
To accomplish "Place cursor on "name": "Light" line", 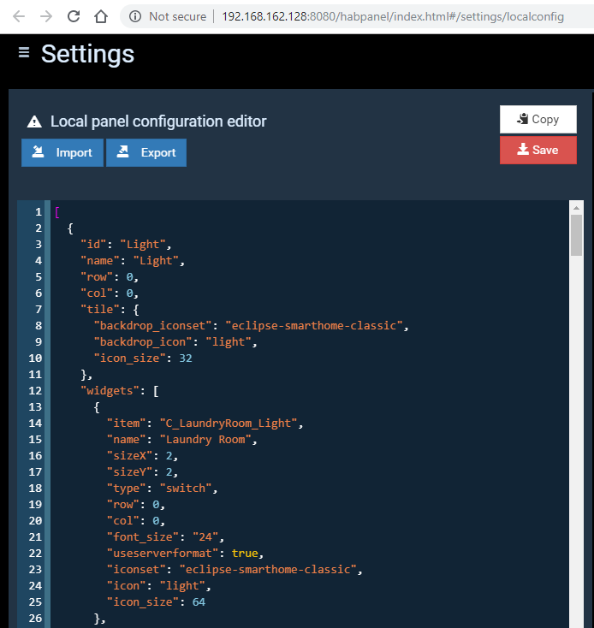I will click(x=132, y=261).
